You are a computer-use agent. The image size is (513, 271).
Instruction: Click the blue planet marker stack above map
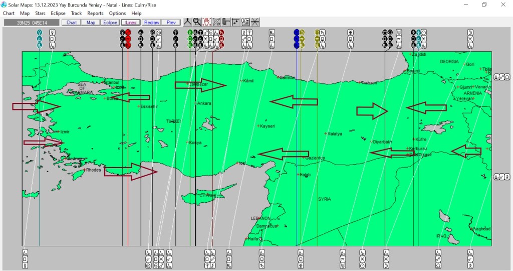pos(296,39)
